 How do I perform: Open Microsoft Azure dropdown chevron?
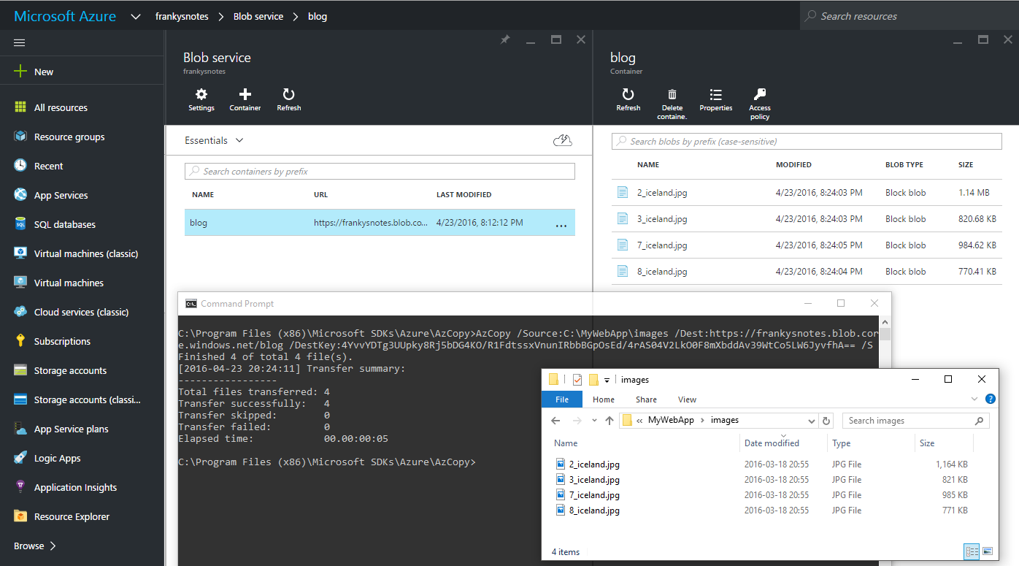click(x=136, y=16)
